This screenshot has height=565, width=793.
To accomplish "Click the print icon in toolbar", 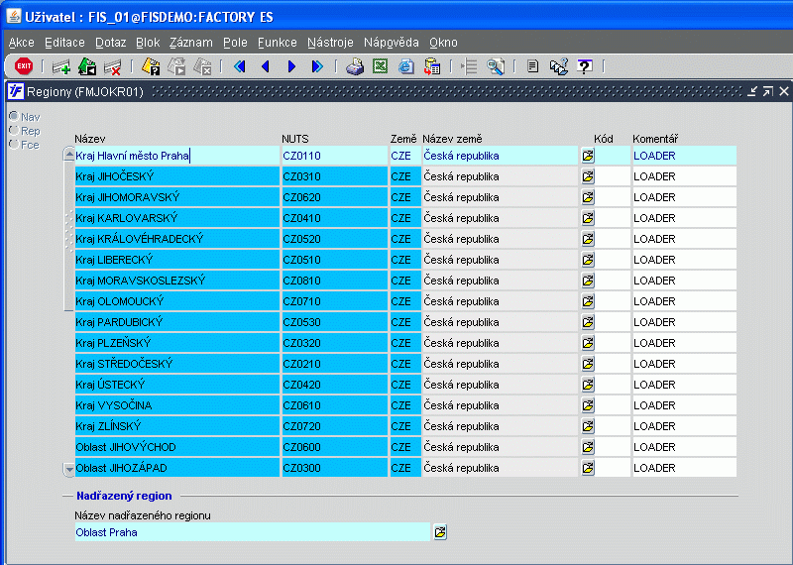I will [354, 66].
